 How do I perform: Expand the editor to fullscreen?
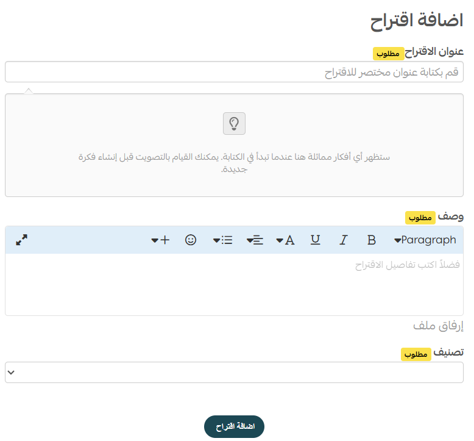[22, 240]
